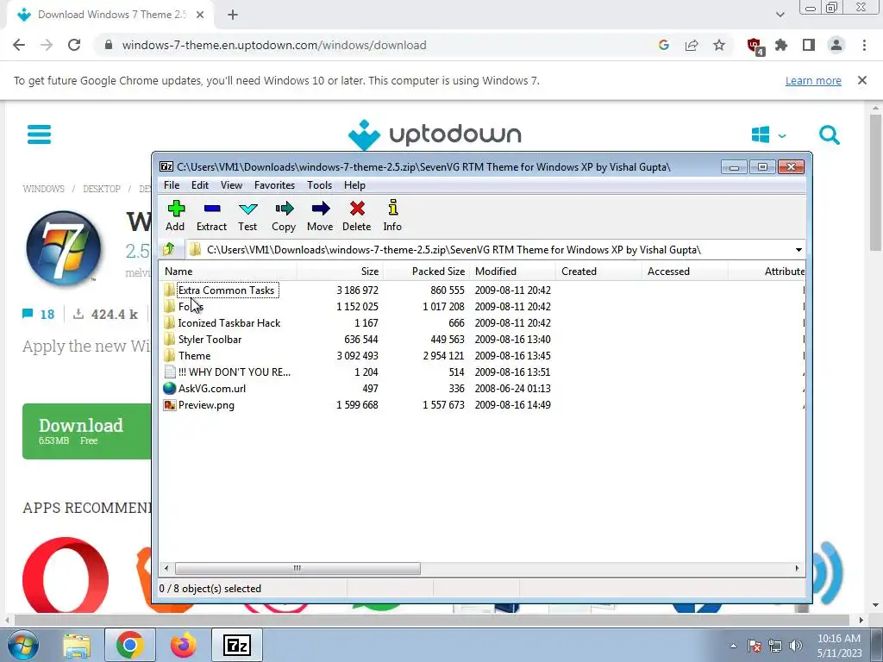Select the AskVG.com.url file

[212, 389]
